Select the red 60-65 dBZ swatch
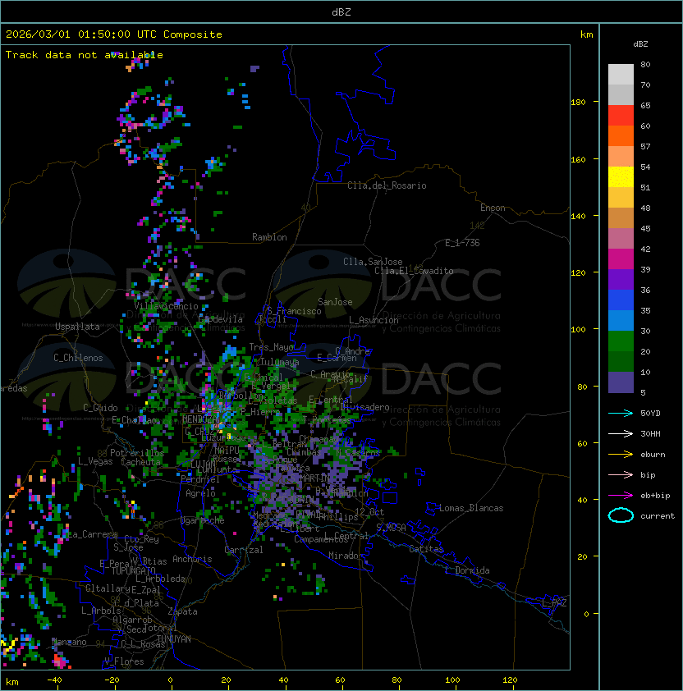The height and width of the screenshot is (691, 683). pos(621,116)
